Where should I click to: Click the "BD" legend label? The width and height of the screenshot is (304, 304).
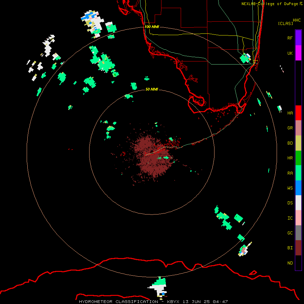point(290,143)
